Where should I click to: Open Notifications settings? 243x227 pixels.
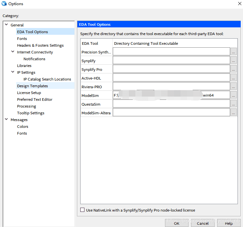point(34,59)
